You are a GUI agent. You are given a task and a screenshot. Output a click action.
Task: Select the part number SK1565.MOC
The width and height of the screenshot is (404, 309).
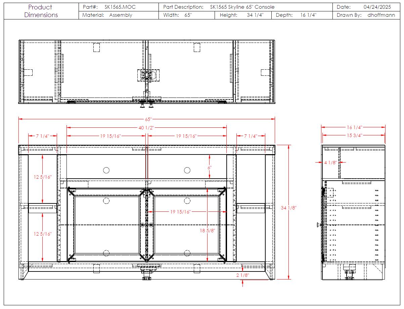(121, 7)
